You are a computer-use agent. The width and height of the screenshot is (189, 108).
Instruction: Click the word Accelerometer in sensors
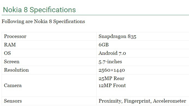[x=169, y=101]
